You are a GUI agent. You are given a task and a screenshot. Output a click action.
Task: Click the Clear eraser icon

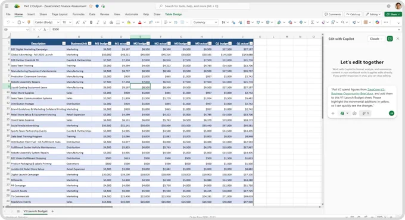tap(323, 23)
